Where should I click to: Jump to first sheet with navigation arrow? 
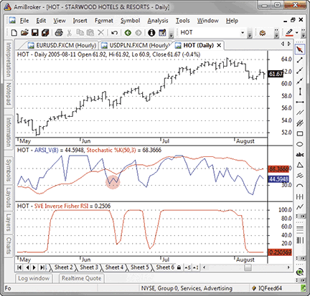19,267
